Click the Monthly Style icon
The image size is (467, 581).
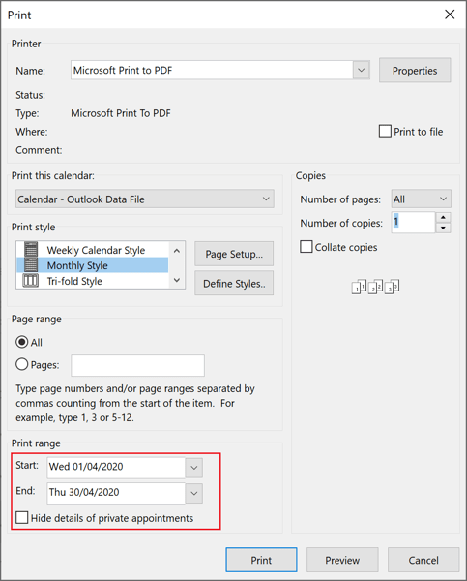click(x=31, y=265)
